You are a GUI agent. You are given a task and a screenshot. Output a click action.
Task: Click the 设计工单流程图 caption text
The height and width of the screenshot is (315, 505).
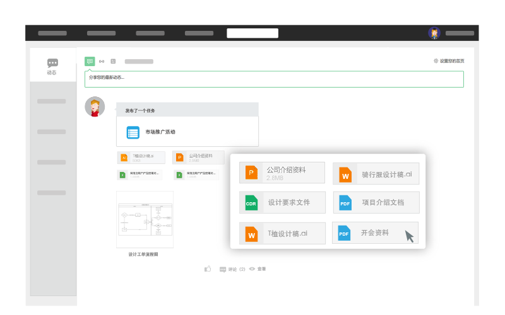pyautogui.click(x=143, y=255)
